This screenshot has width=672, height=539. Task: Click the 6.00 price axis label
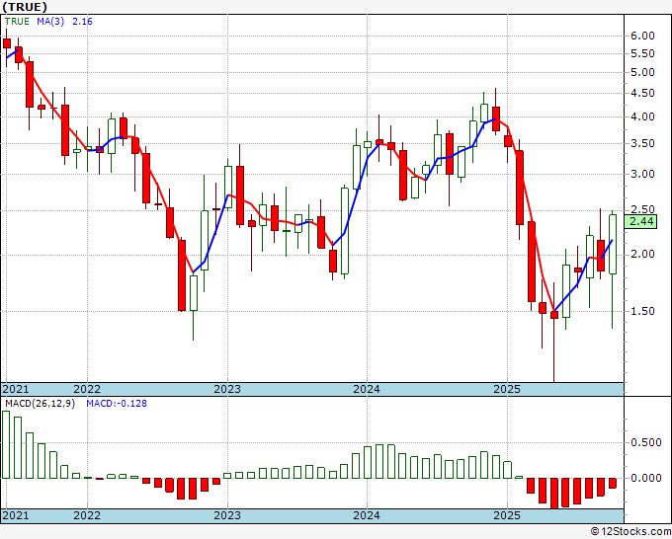click(x=642, y=36)
